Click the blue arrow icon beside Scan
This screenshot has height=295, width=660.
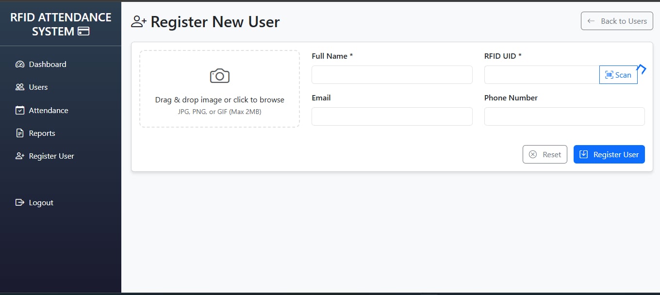tap(642, 69)
